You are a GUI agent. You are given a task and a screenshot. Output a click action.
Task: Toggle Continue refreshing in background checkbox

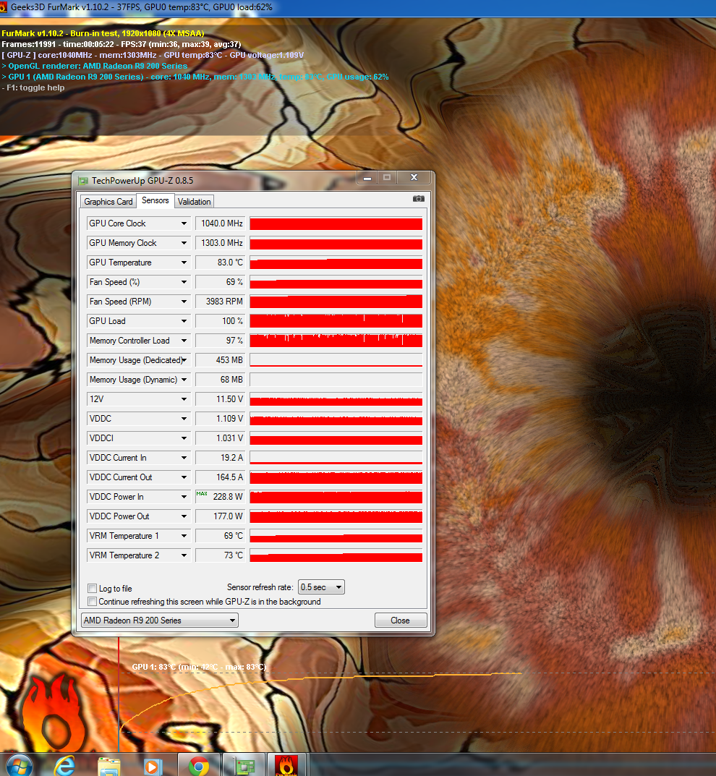click(92, 601)
